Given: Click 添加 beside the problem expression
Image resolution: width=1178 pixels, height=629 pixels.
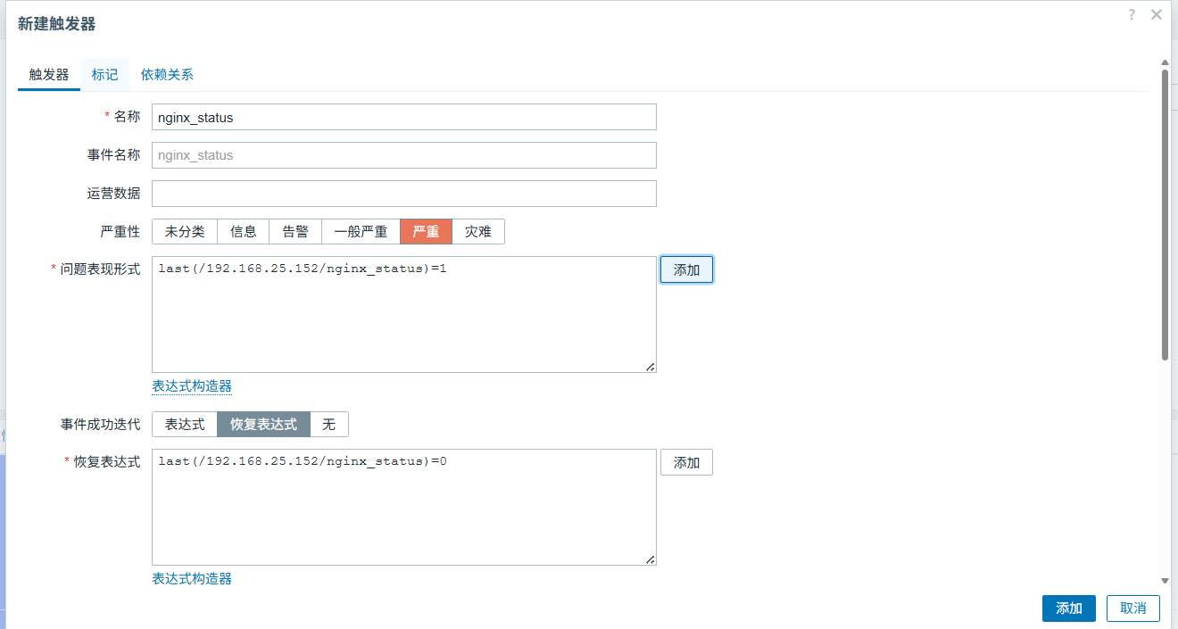Looking at the screenshot, I should [x=686, y=269].
